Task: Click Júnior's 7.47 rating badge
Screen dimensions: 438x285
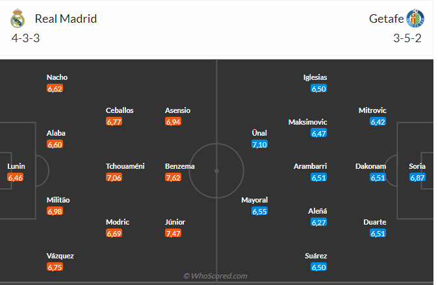Action: click(x=174, y=233)
